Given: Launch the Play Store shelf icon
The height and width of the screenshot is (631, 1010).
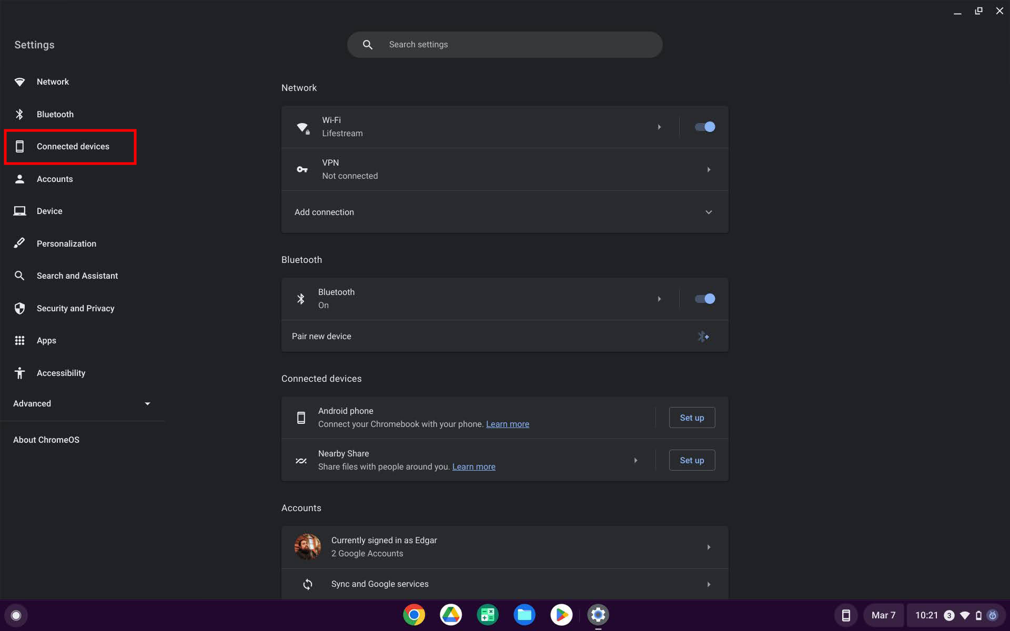Looking at the screenshot, I should coord(561,615).
